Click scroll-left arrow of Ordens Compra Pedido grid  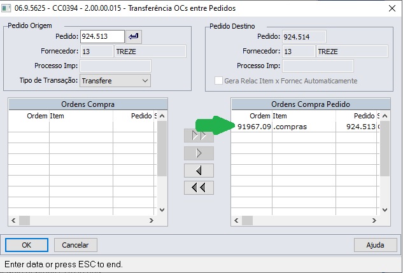tap(236, 220)
